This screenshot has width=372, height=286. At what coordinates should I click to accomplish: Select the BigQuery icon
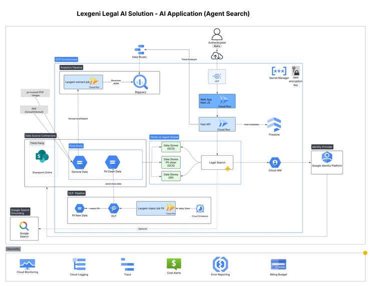pos(141,82)
